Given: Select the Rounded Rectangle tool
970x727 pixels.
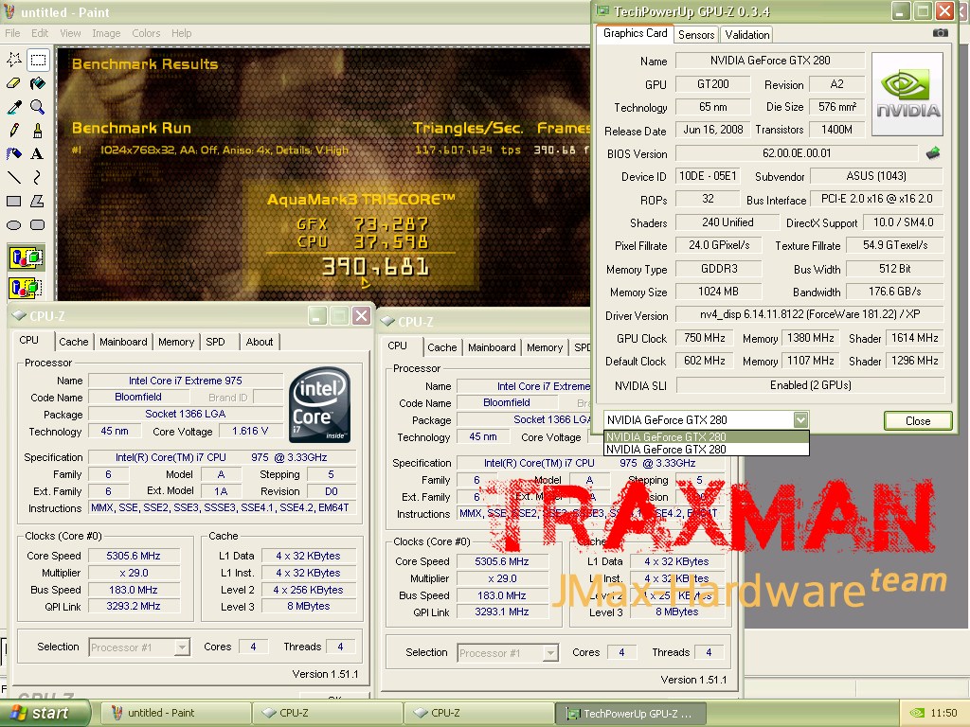Looking at the screenshot, I should 38,225.
